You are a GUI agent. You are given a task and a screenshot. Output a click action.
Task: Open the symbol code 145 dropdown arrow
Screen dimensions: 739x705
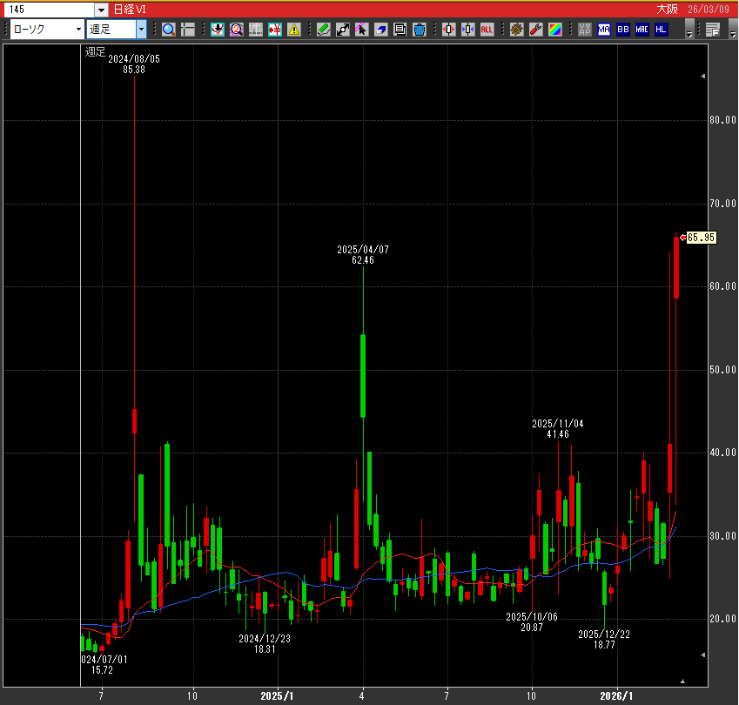tap(101, 10)
